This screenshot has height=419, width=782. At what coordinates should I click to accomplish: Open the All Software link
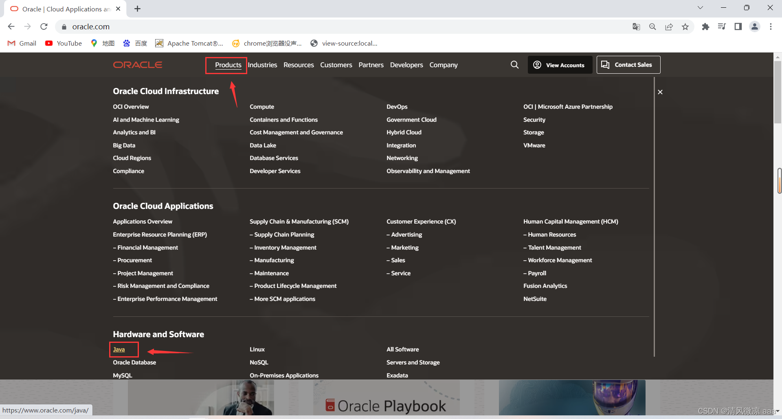tap(402, 349)
